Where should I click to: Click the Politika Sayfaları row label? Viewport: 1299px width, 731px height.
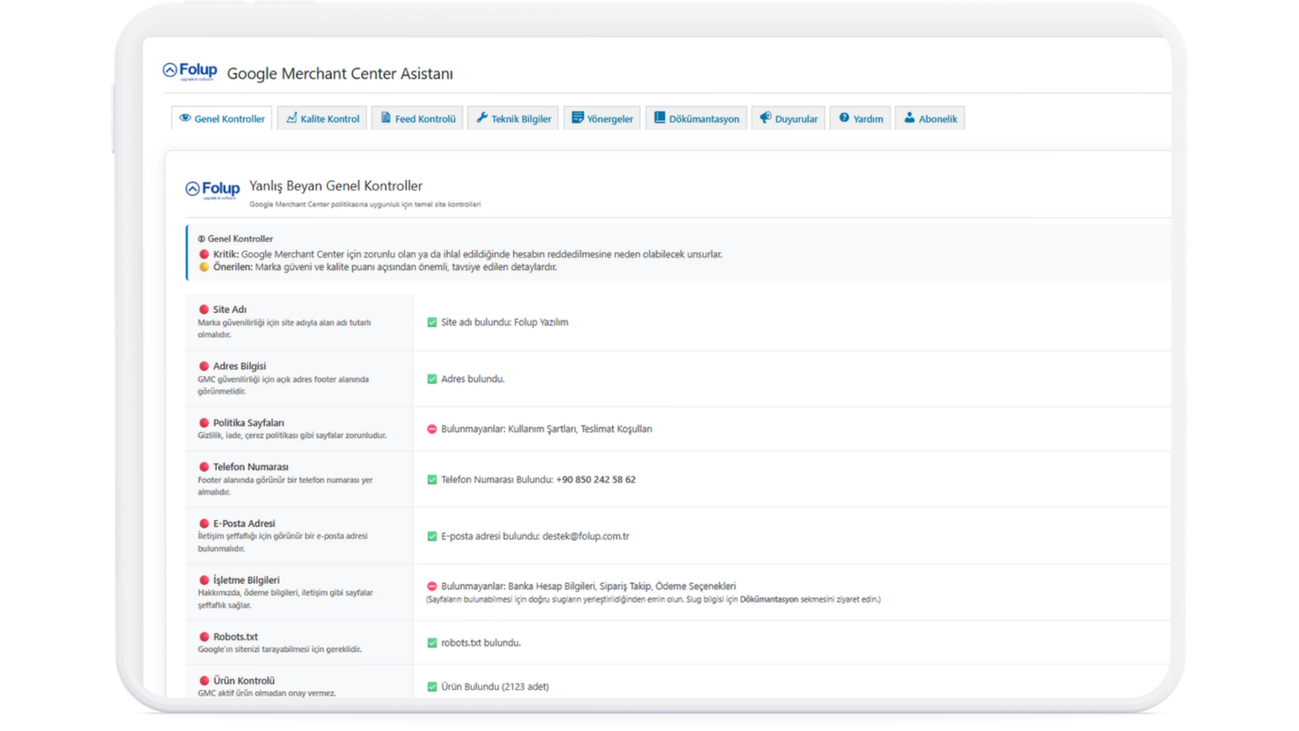tap(248, 423)
